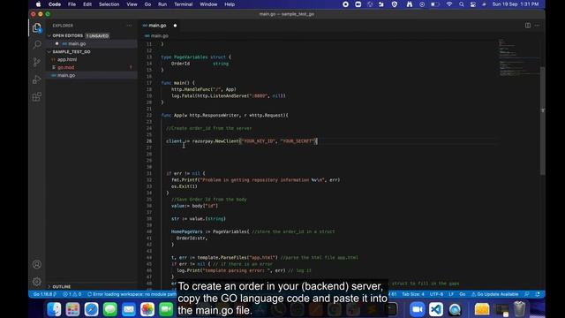Open the Run menu
This screenshot has width=565, height=318.
162,4
